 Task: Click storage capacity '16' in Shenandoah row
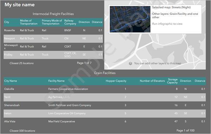[176, 105]
